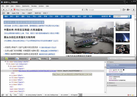Select the h2.bigsize breadcrumb
The height and width of the screenshot is (97, 137).
pos(74,95)
